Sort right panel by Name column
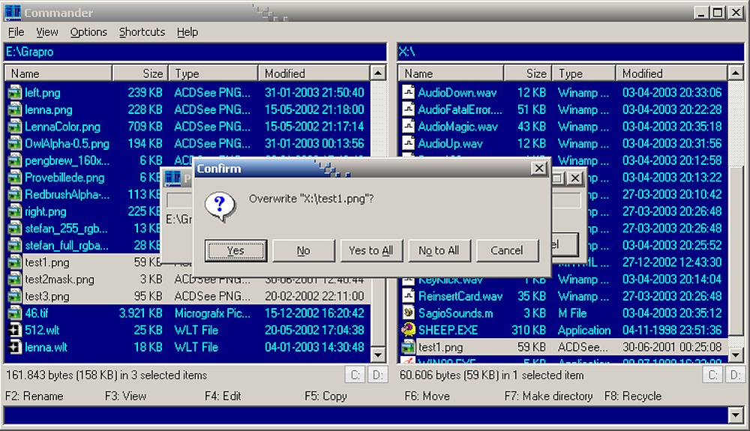The height and width of the screenshot is (431, 750). [x=451, y=73]
